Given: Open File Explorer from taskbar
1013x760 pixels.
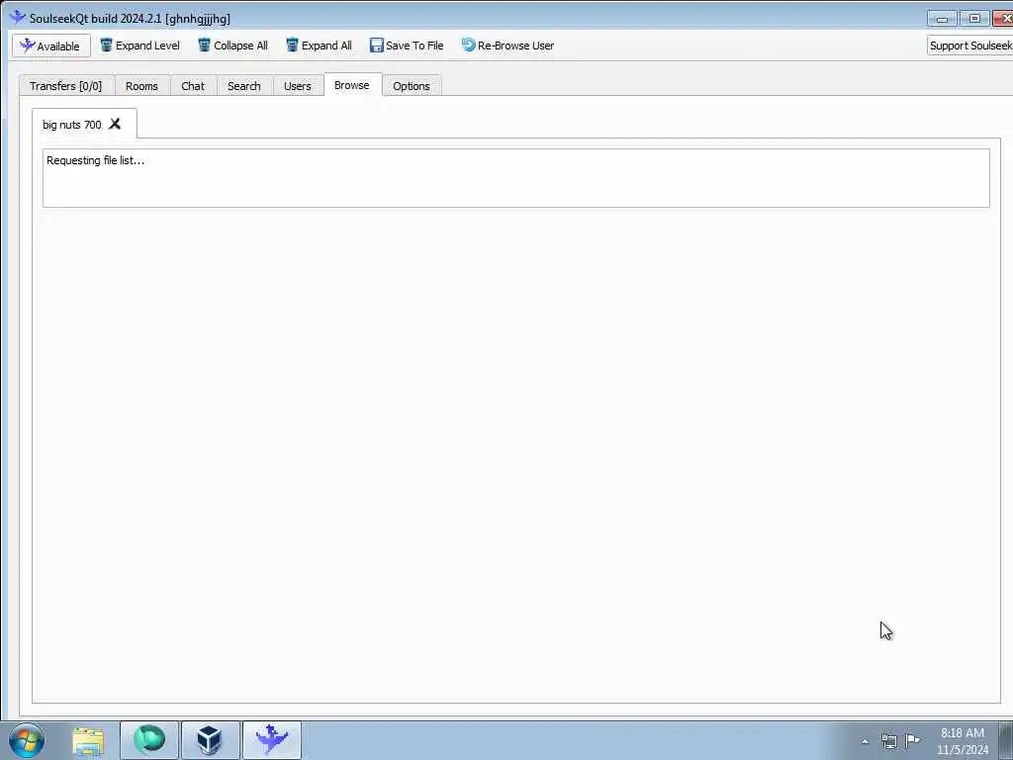Looking at the screenshot, I should coord(88,740).
